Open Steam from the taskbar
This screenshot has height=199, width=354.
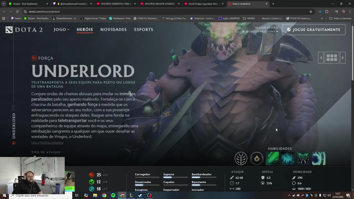tap(140, 195)
